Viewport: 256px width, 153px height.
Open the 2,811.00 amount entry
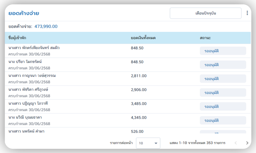click(139, 76)
